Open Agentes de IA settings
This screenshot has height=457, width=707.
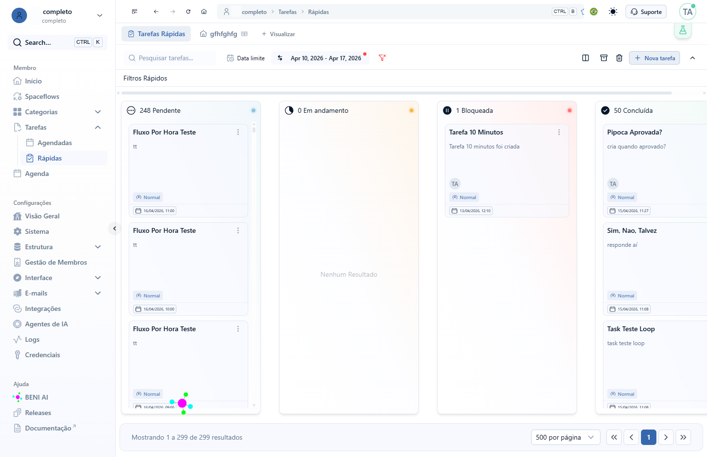click(x=46, y=324)
